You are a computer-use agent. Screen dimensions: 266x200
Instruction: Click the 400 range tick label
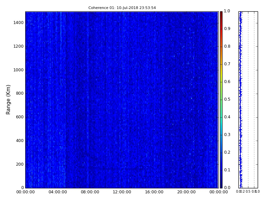coord(20,141)
